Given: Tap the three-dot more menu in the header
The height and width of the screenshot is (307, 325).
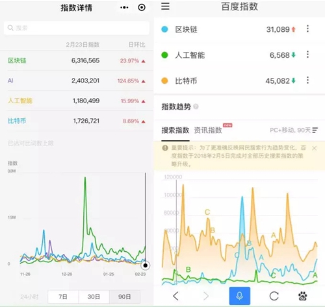Looking at the screenshot, I should (x=124, y=8).
